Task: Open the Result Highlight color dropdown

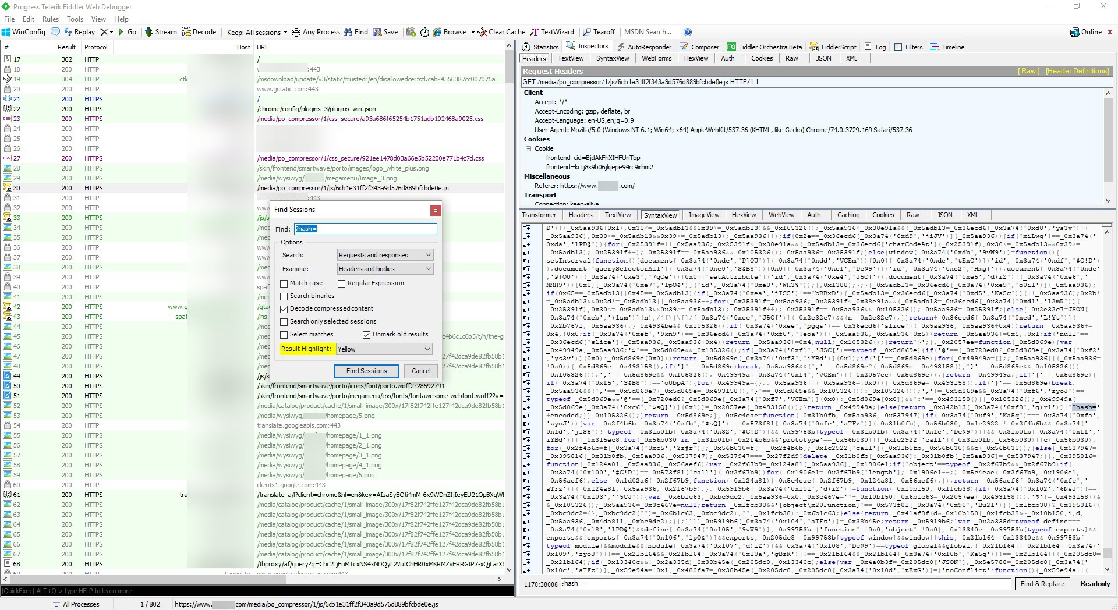Action: (x=384, y=349)
